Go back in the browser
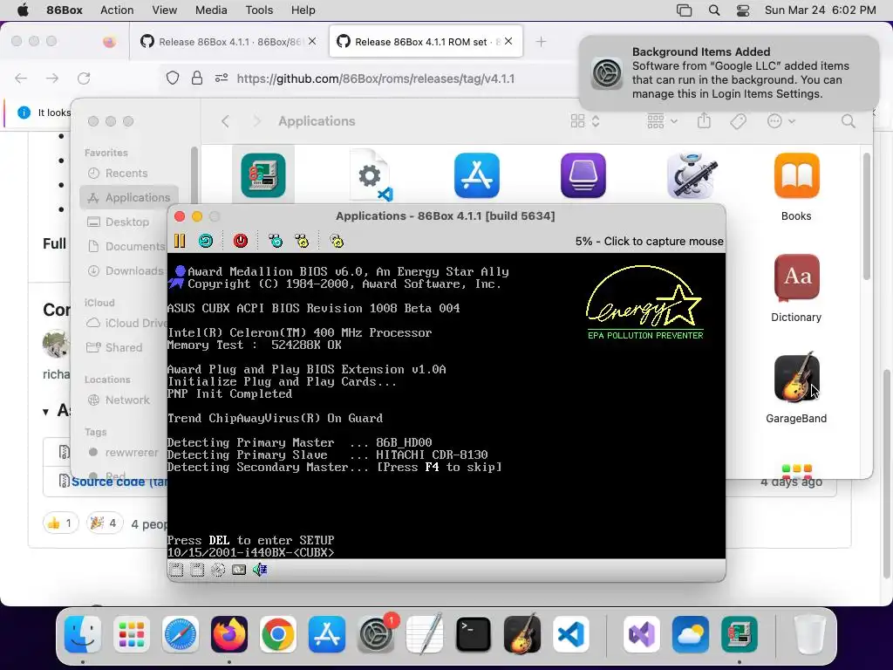The image size is (893, 670). pyautogui.click(x=21, y=78)
